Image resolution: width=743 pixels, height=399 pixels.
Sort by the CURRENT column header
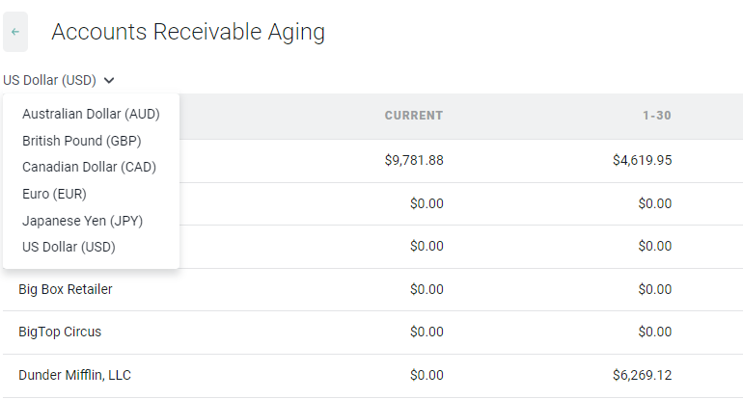tap(413, 116)
